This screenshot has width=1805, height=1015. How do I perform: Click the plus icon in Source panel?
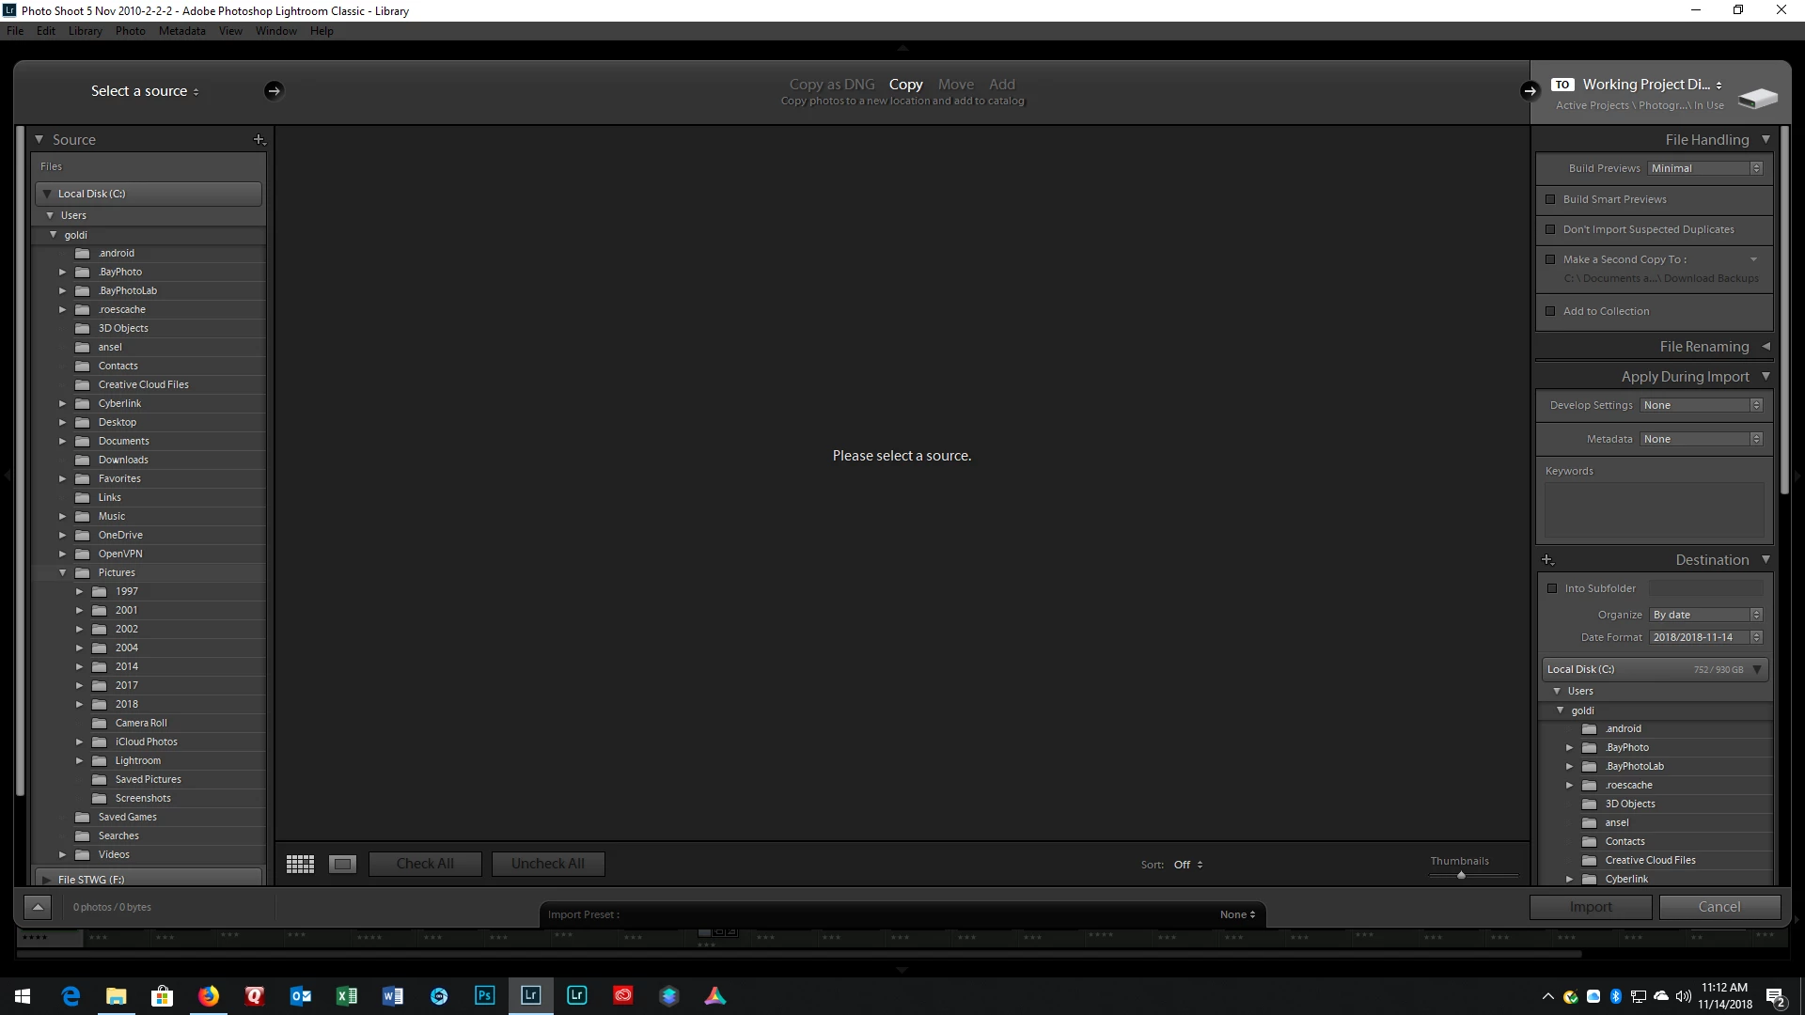coord(259,140)
